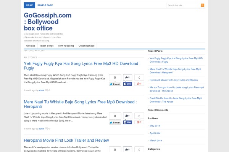This screenshot has width=229, height=152.
Task: Open May 2014 archive
Action: 155,126
